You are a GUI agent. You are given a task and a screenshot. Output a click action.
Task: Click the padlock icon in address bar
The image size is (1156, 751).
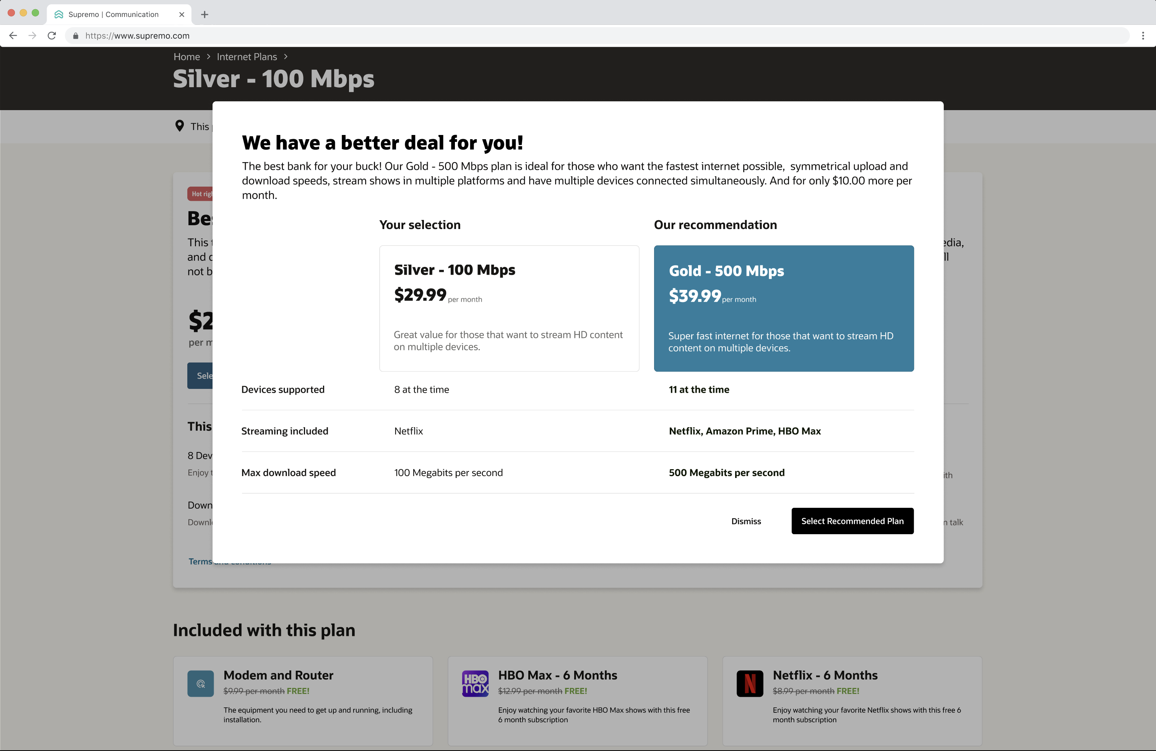pyautogui.click(x=75, y=36)
